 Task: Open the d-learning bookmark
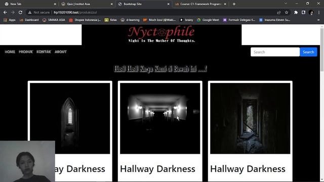pyautogui.click(x=130, y=20)
